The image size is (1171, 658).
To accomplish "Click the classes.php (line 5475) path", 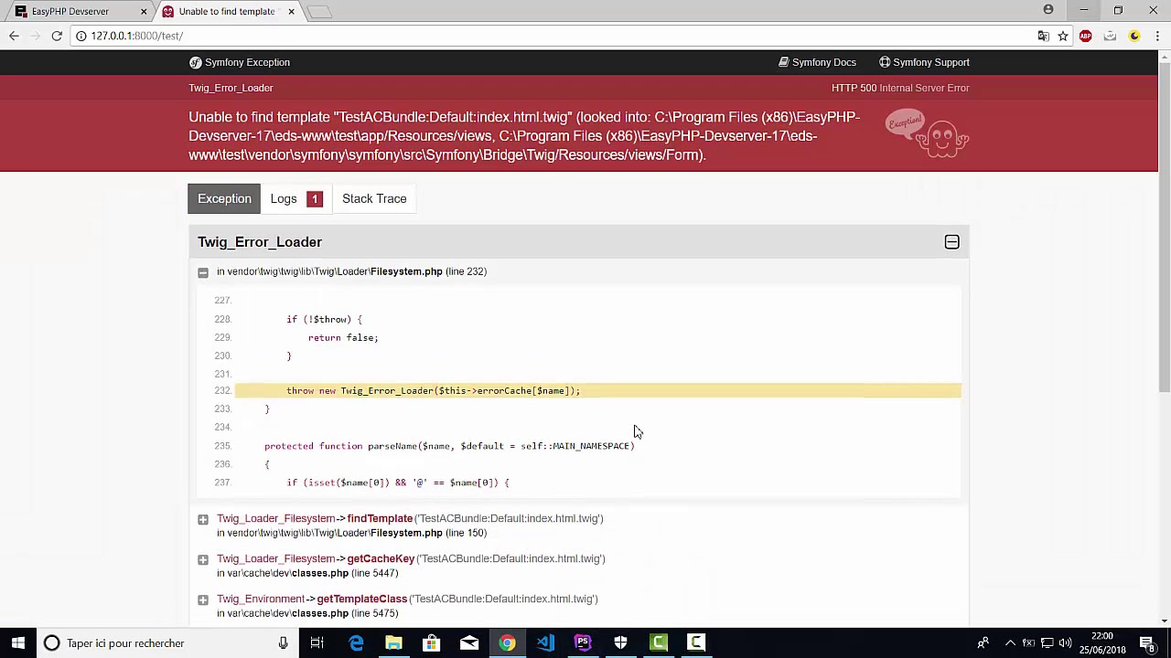I will coord(307,613).
